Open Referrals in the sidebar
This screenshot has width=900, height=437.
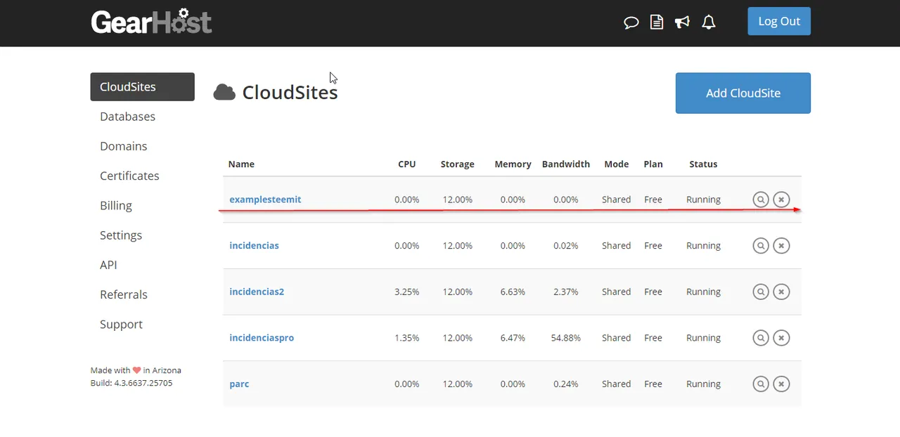tap(124, 294)
